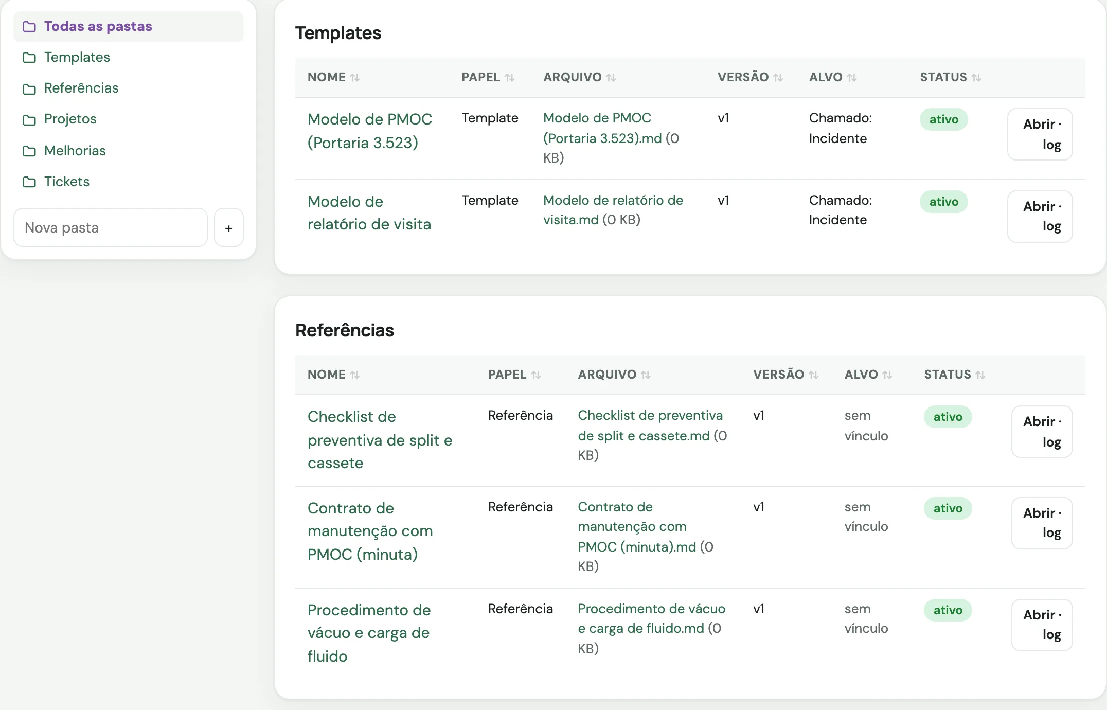Open Modelo de relatório de visita name link
This screenshot has width=1107, height=710.
pyautogui.click(x=369, y=213)
